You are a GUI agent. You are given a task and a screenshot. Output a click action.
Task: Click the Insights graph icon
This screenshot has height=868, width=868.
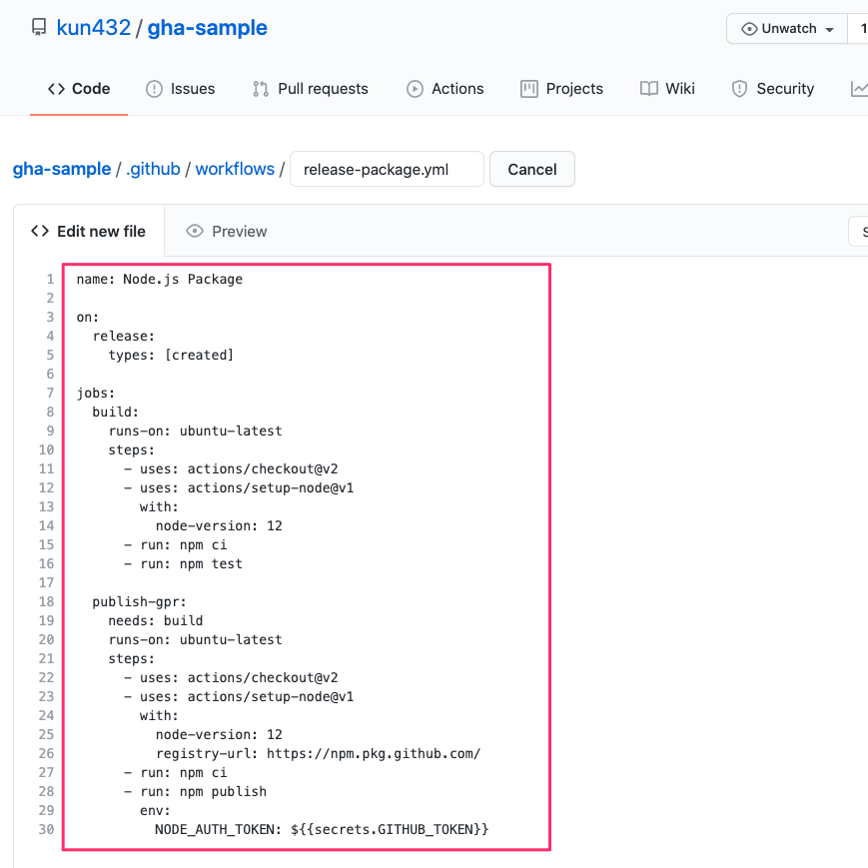[859, 89]
